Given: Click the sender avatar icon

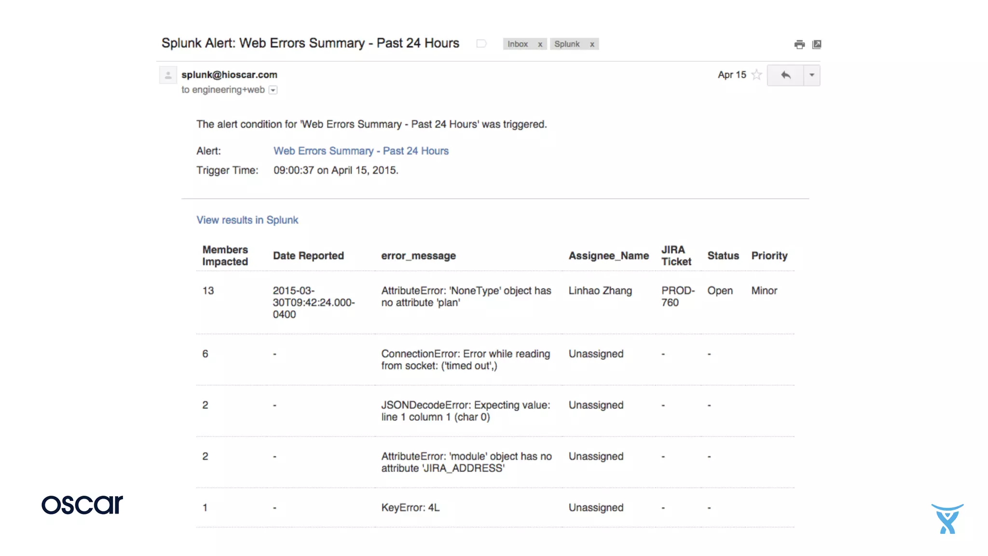Looking at the screenshot, I should pos(168,75).
